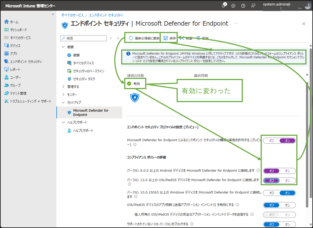Select Microsoft Defender for Endpoint menu item

(x=89, y=113)
